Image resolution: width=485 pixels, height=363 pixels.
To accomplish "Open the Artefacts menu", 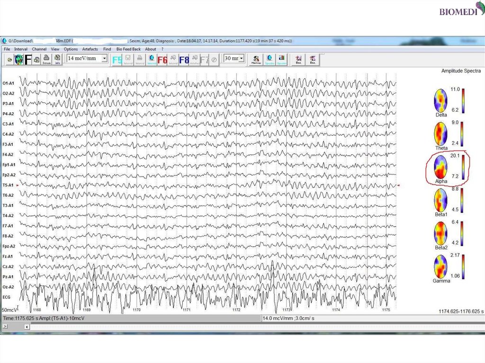I will [90, 49].
